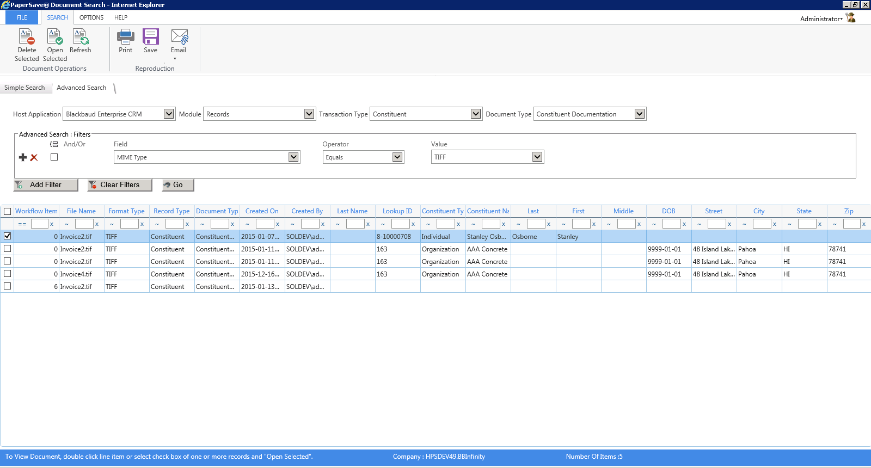Screen dimensions: 871x468
Task: Clear the Last Name column filter x
Action: click(x=368, y=224)
